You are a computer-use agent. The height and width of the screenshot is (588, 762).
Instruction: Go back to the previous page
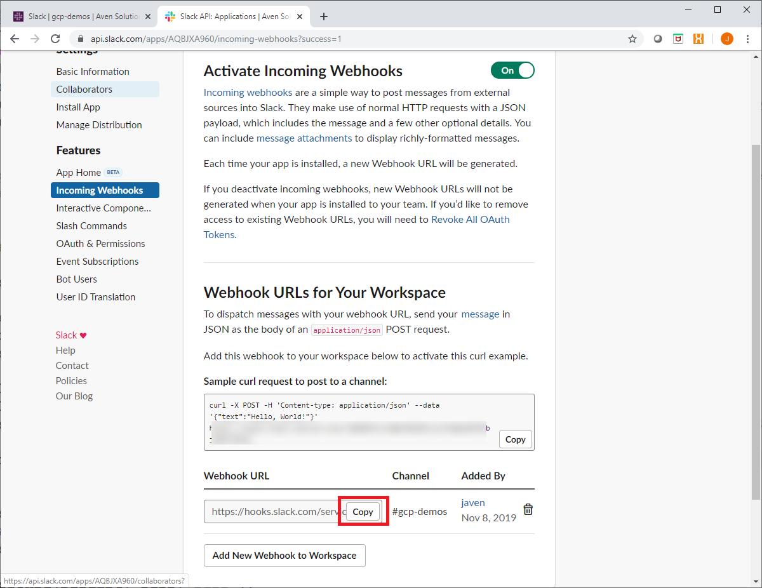click(x=15, y=39)
